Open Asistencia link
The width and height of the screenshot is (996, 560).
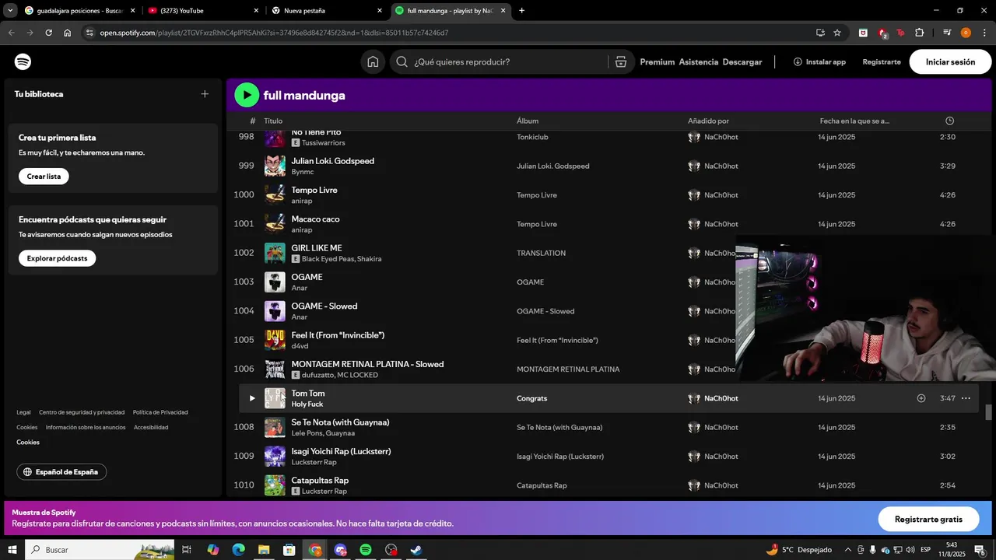click(699, 61)
